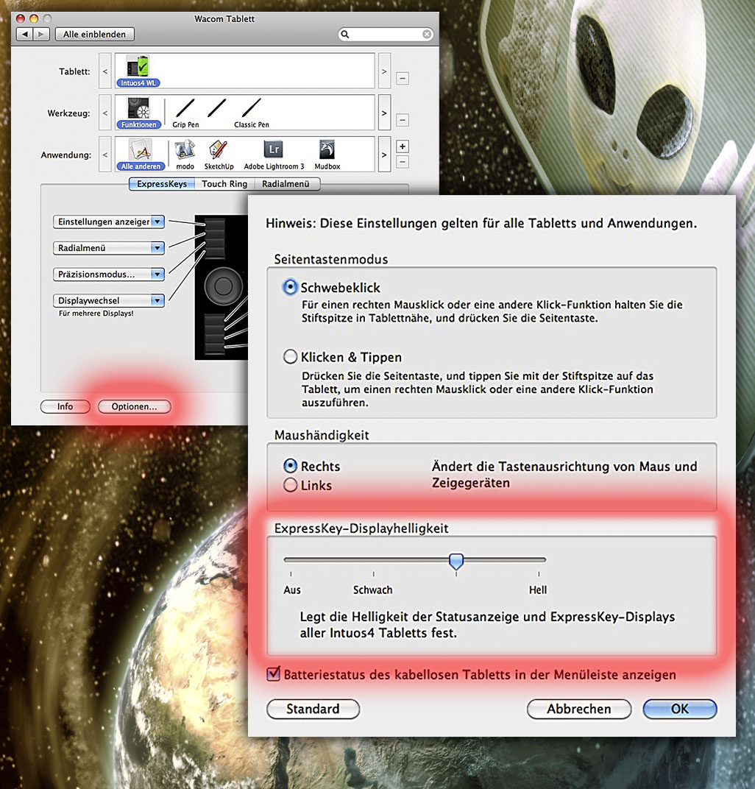This screenshot has width=755, height=789.
Task: Close the Wacom Tablett window
Action: [21, 18]
